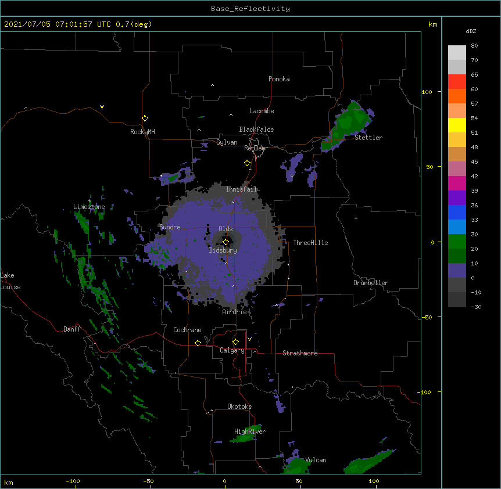The height and width of the screenshot is (489, 501).
Task: Click the asterisk marker above Limestone label
Action: pyautogui.click(x=90, y=201)
